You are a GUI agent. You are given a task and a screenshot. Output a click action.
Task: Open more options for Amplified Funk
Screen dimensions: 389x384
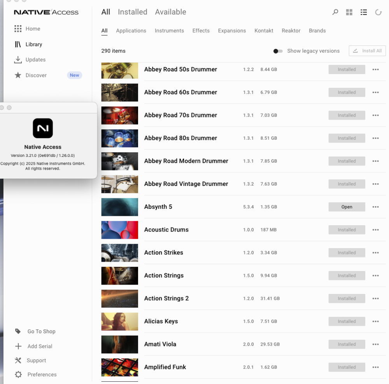click(x=376, y=367)
